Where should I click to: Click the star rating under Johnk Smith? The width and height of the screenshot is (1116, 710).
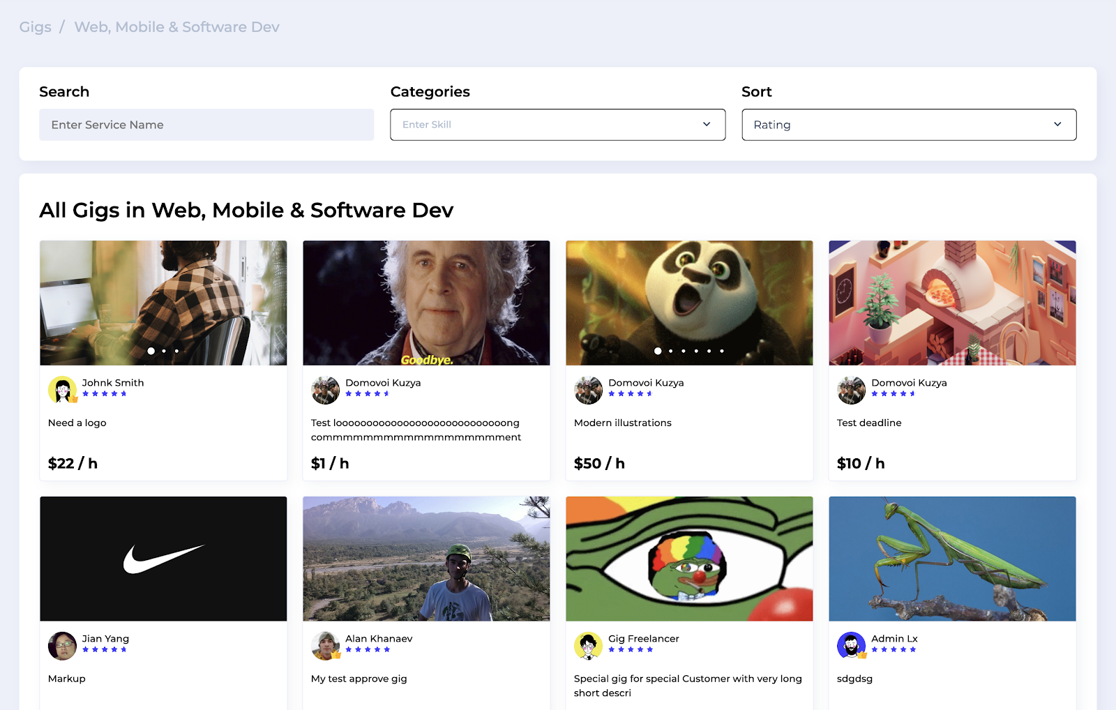click(105, 394)
